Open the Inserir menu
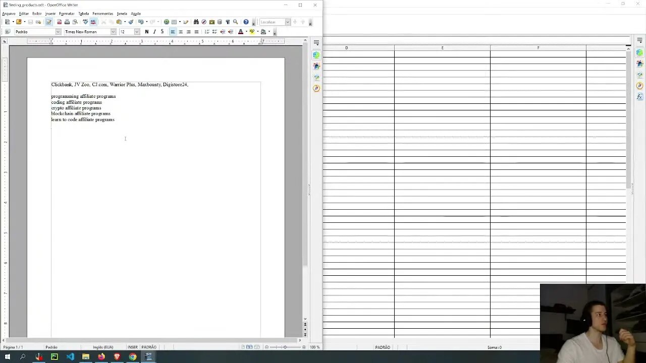The image size is (646, 363). coord(50,14)
